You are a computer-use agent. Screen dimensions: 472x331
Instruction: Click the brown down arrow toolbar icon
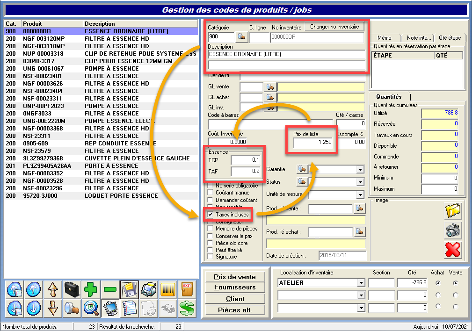(x=53, y=308)
